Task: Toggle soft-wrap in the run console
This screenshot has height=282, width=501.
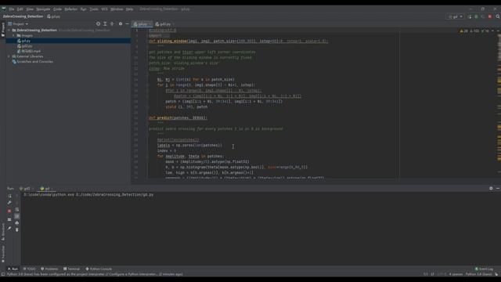Action: 17,210
